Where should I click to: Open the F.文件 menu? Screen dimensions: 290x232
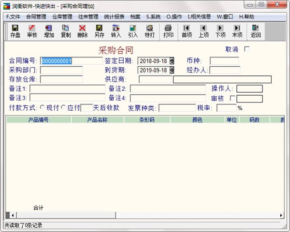tap(13, 16)
